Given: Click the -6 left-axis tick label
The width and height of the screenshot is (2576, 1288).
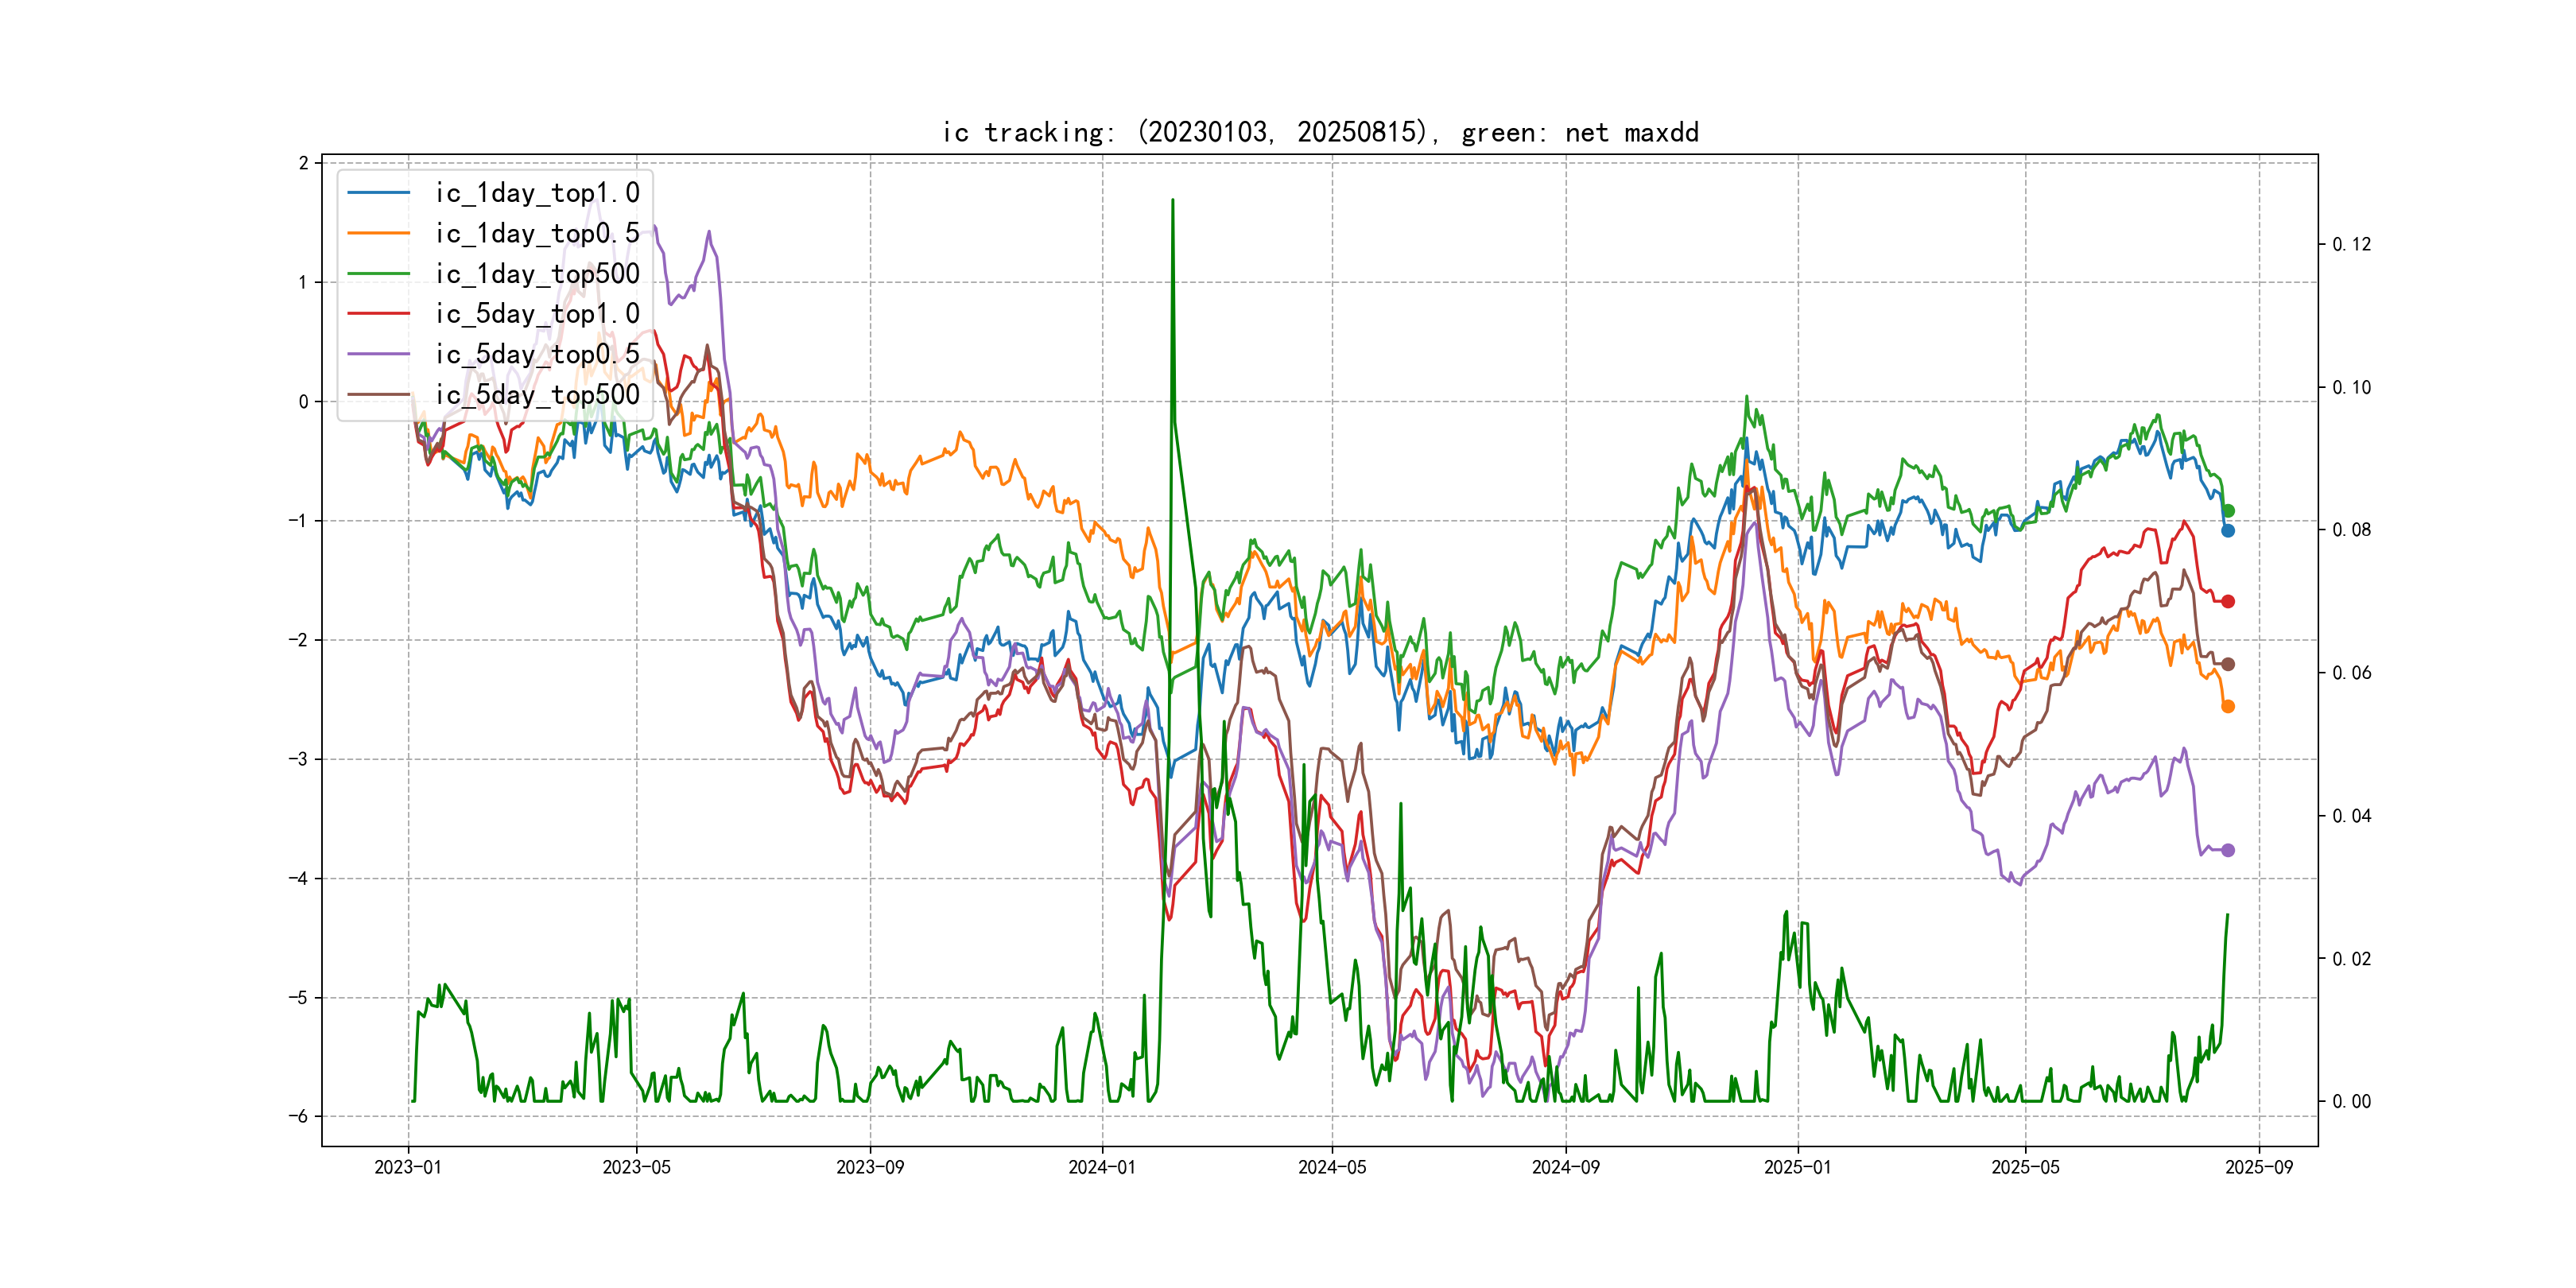Looking at the screenshot, I should click(299, 1116).
